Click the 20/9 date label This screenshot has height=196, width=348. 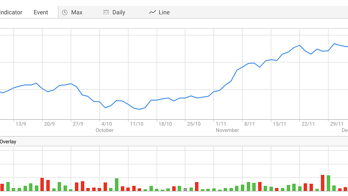click(x=49, y=124)
